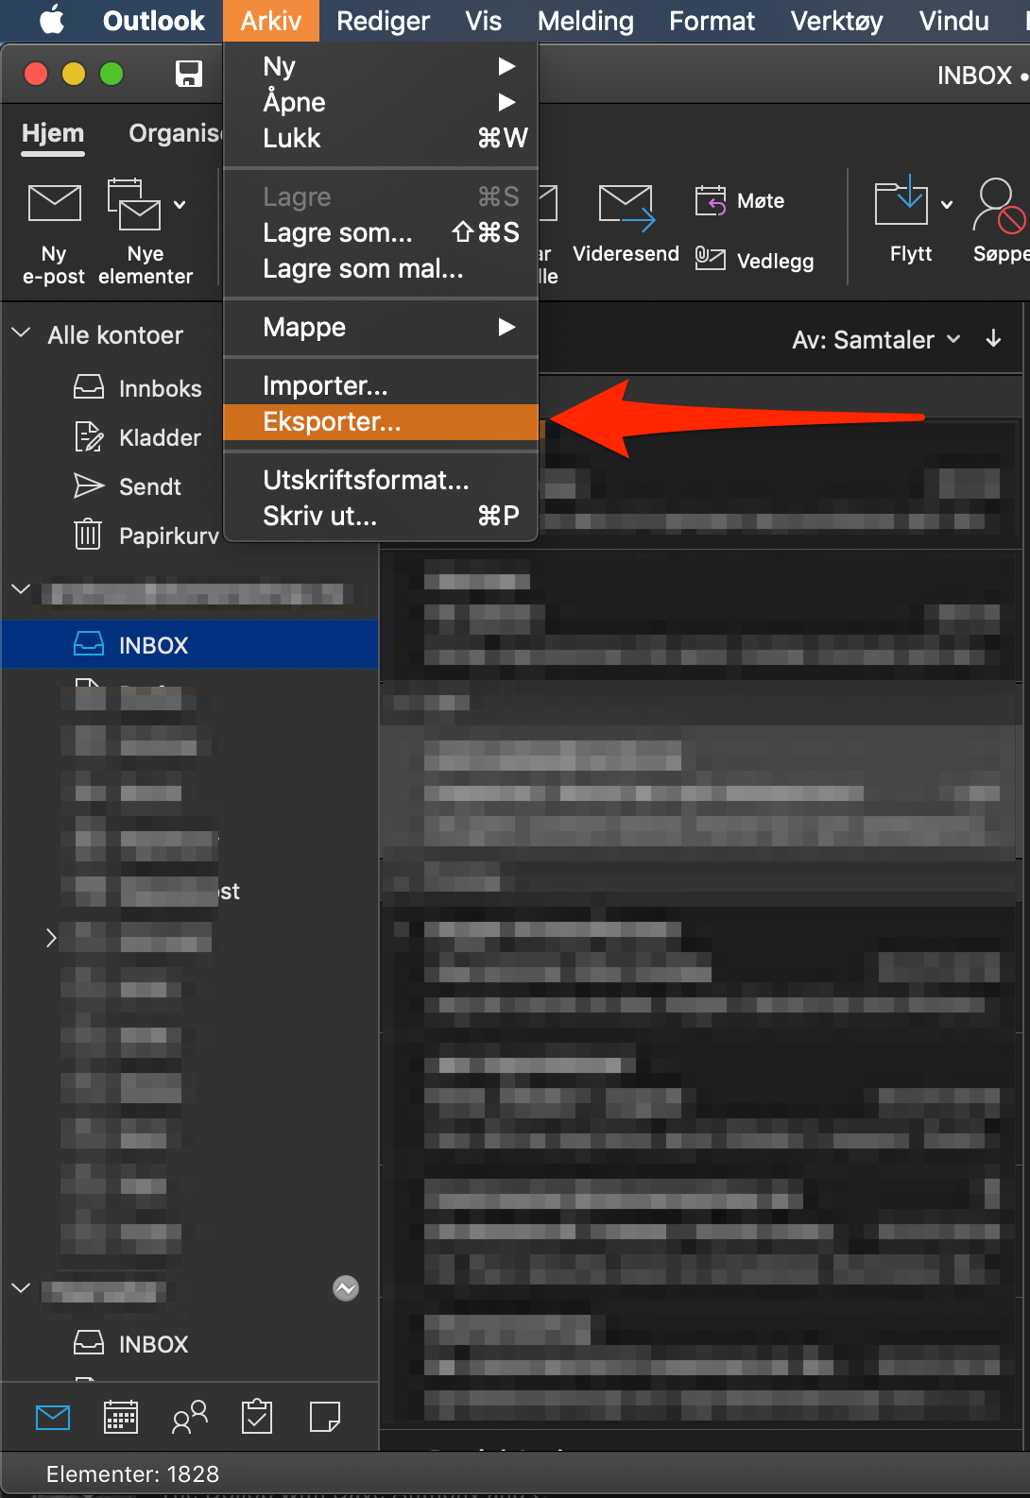Choose Eksporter... in the Arkiv menu

click(x=380, y=422)
